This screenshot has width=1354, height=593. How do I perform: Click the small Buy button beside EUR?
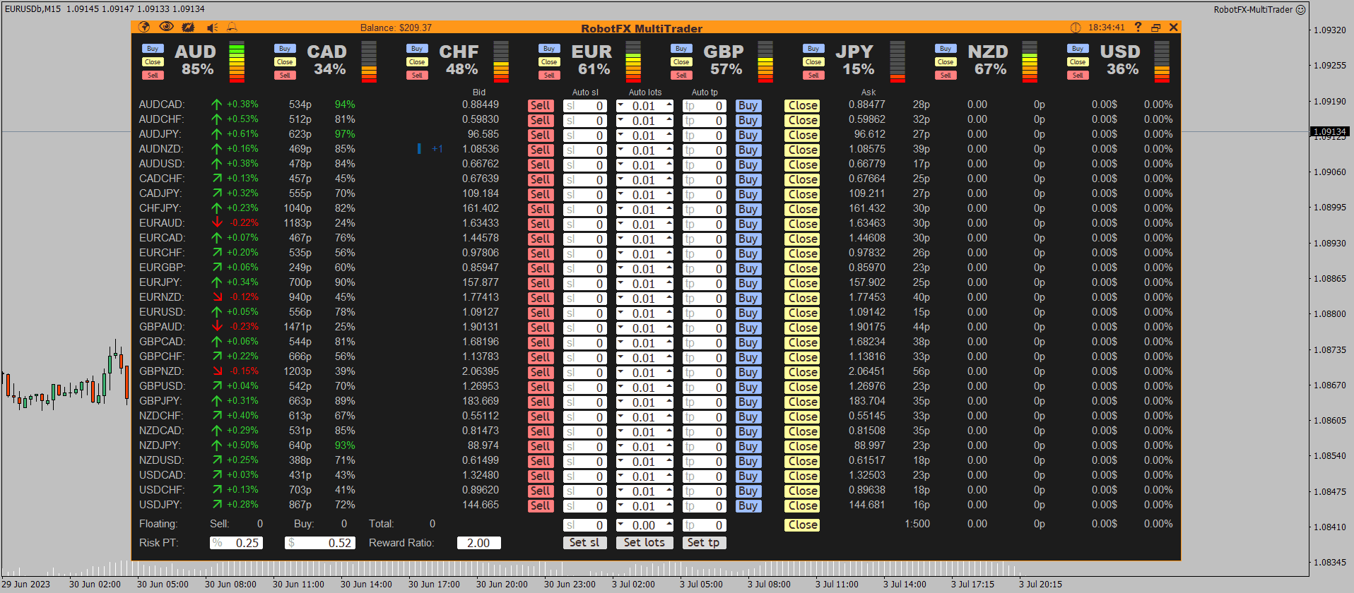pyautogui.click(x=549, y=49)
